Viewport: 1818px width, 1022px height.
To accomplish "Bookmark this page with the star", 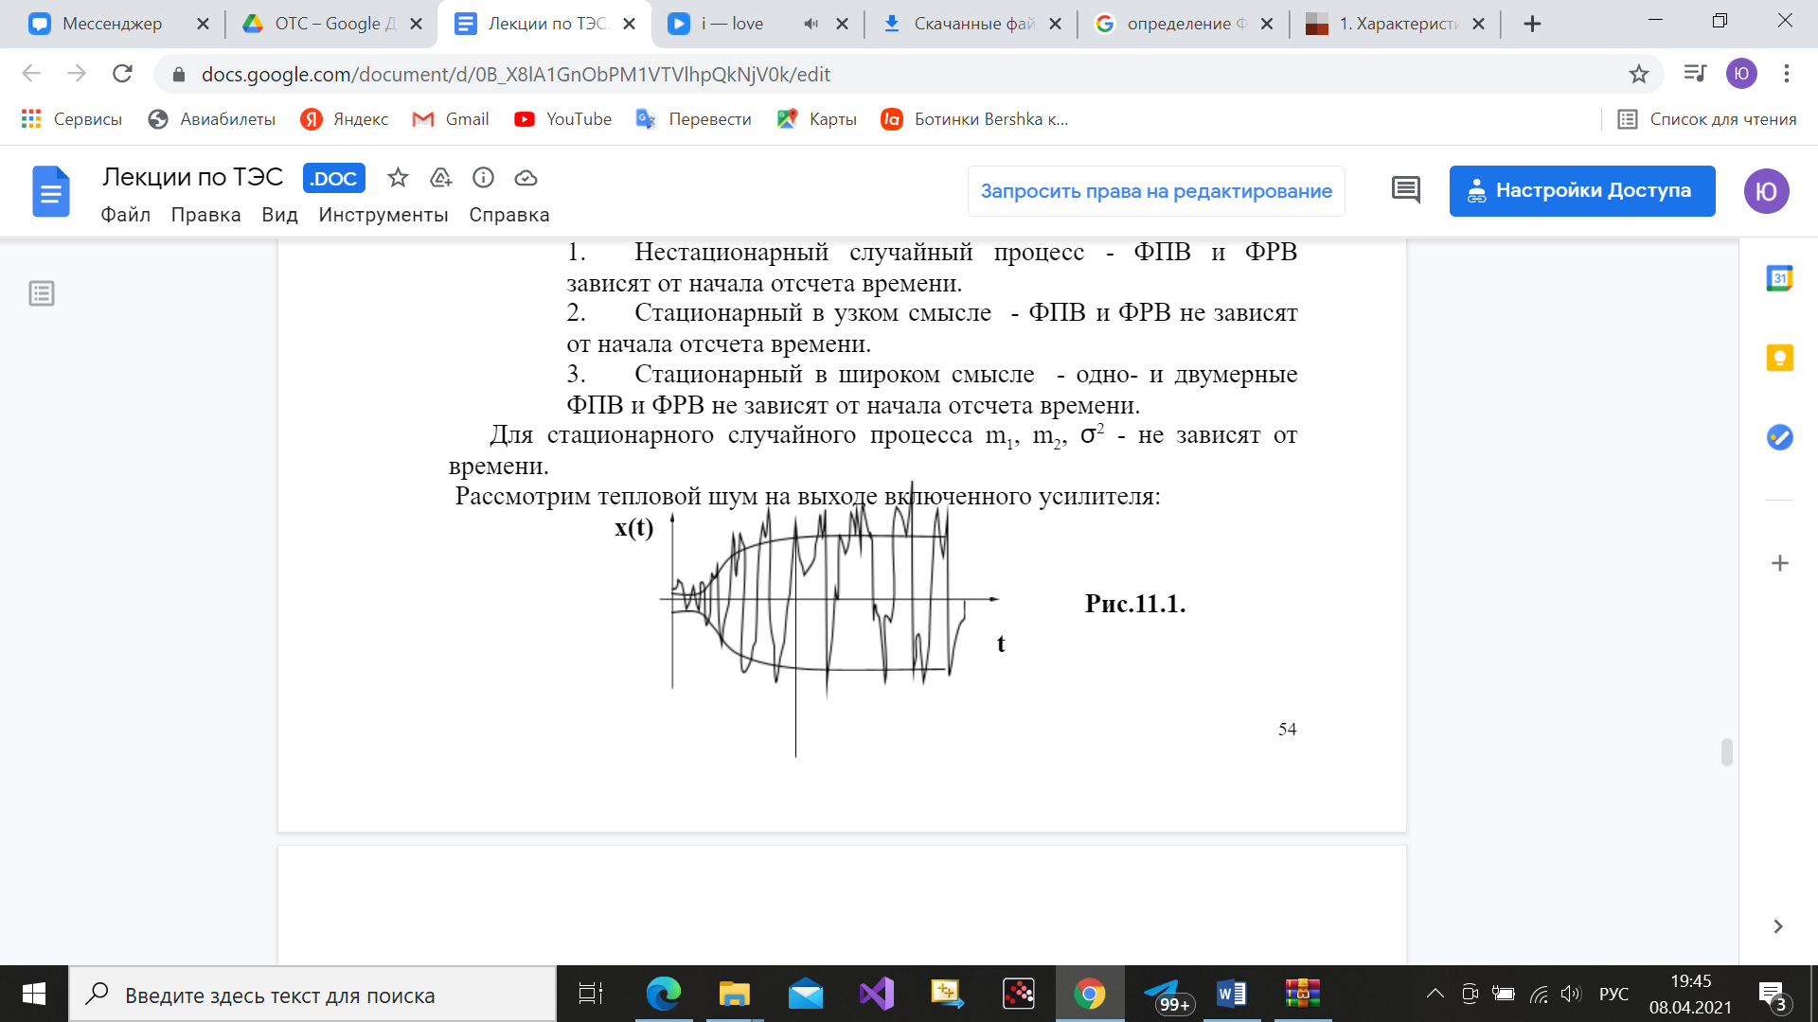I will coord(1639,74).
